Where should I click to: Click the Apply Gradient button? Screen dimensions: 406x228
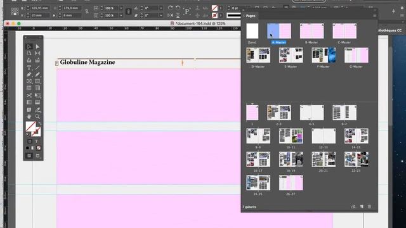pyautogui.click(x=33, y=148)
